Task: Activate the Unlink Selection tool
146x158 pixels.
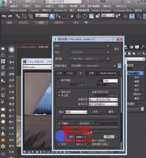Action: [x=24, y=16]
